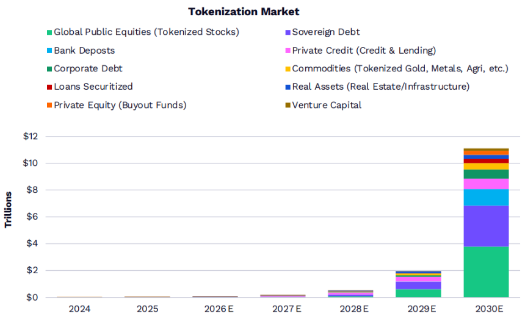The image size is (525, 319).
Task: Click the 2024 x-axis label
Action: coord(80,309)
